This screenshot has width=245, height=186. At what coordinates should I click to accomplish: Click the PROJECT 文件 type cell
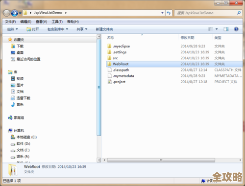click(225, 82)
